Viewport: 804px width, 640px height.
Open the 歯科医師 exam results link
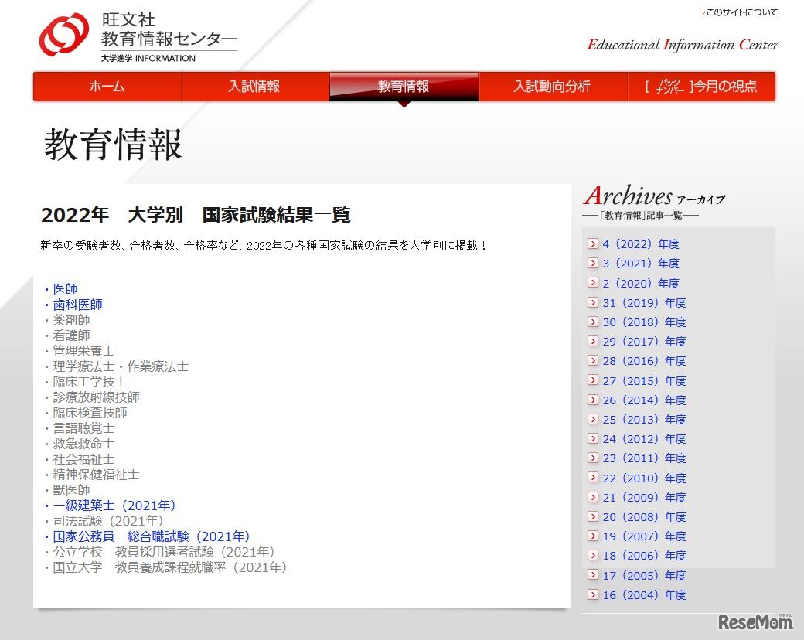(77, 304)
